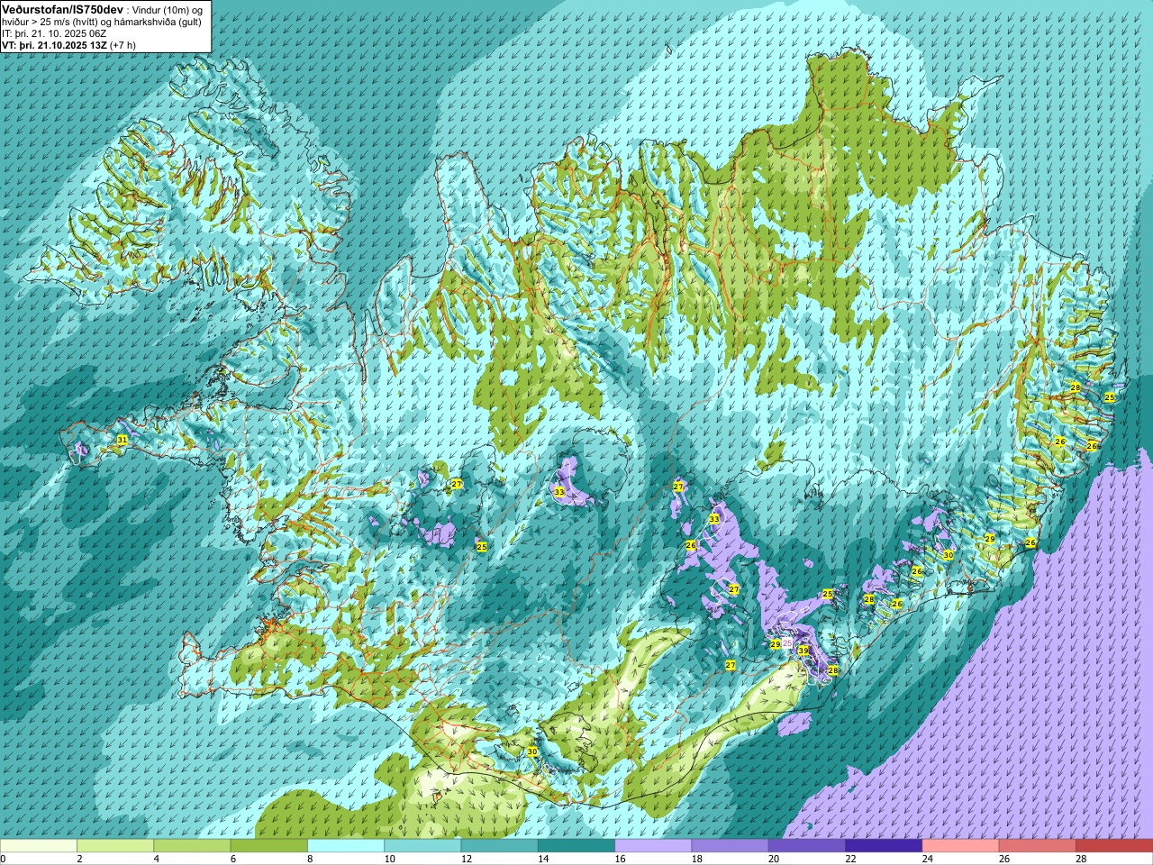Click the scale tick label '18'
This screenshot has width=1153, height=865.
click(696, 859)
